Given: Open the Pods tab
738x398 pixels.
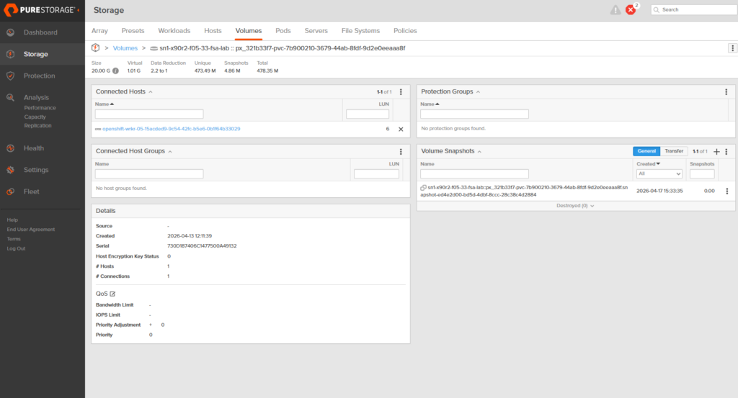Looking at the screenshot, I should pyautogui.click(x=283, y=31).
